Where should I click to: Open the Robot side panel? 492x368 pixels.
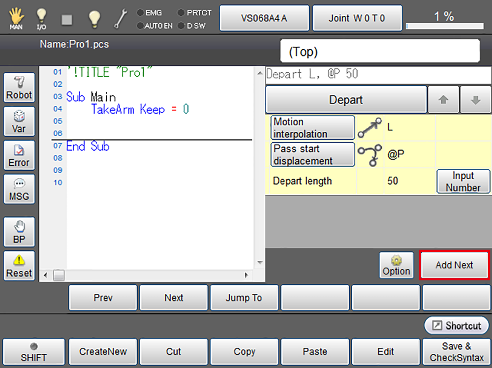click(19, 89)
